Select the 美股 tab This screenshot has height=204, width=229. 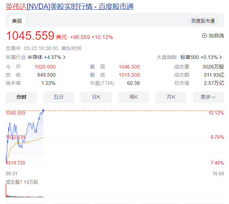[x=17, y=21]
